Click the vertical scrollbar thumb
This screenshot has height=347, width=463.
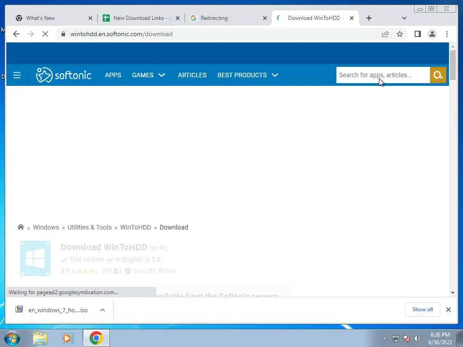453,65
